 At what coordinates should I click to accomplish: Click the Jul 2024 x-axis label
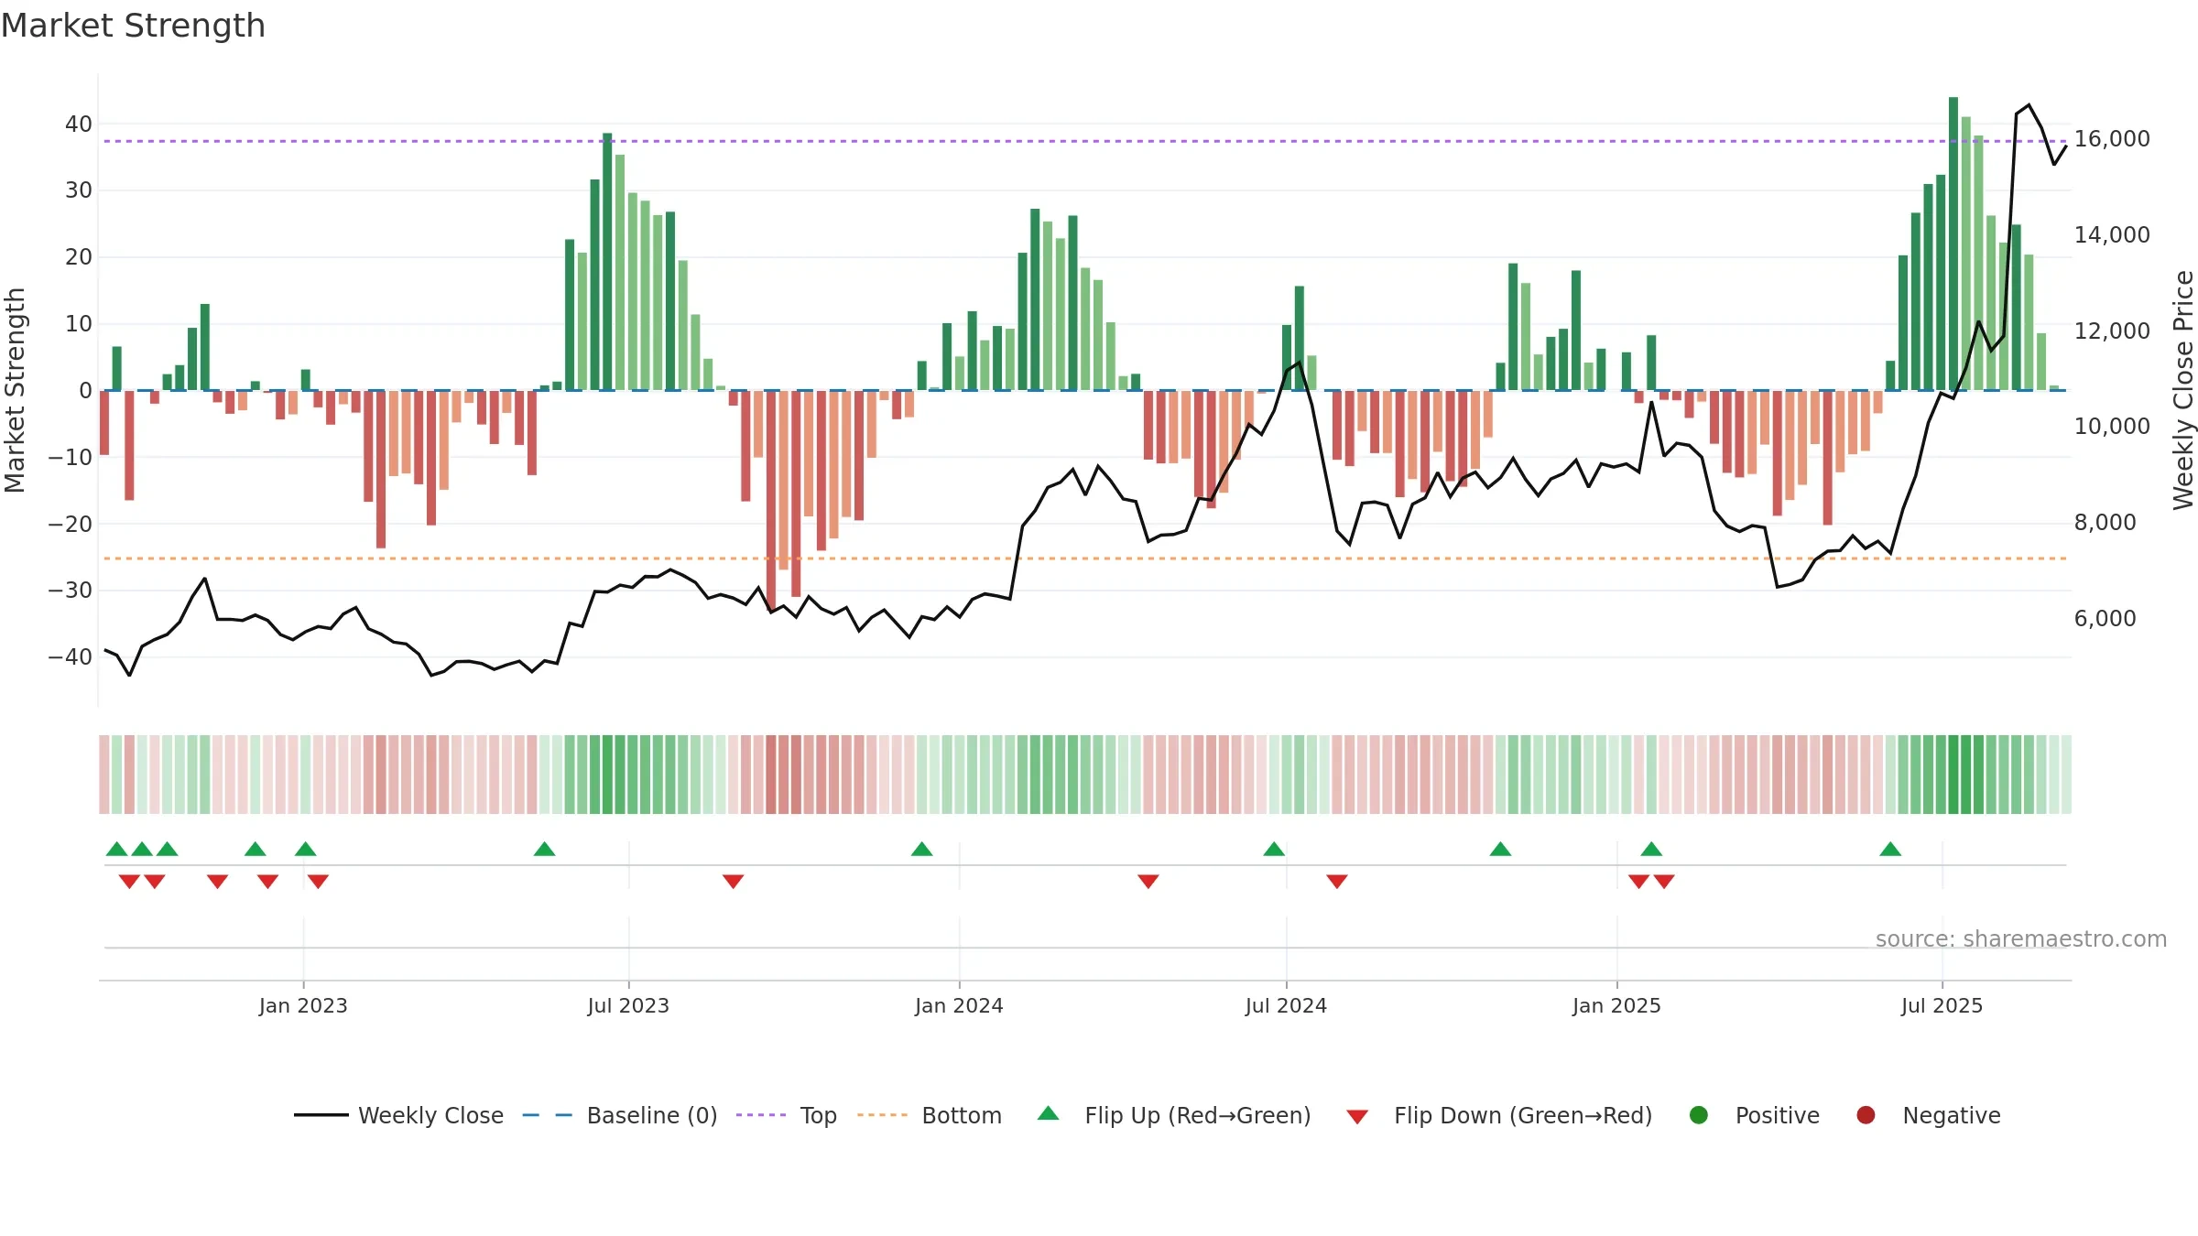pos(1286,1005)
